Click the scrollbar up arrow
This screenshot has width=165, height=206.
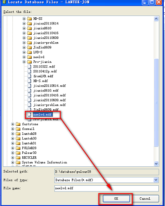[x=156, y=19]
